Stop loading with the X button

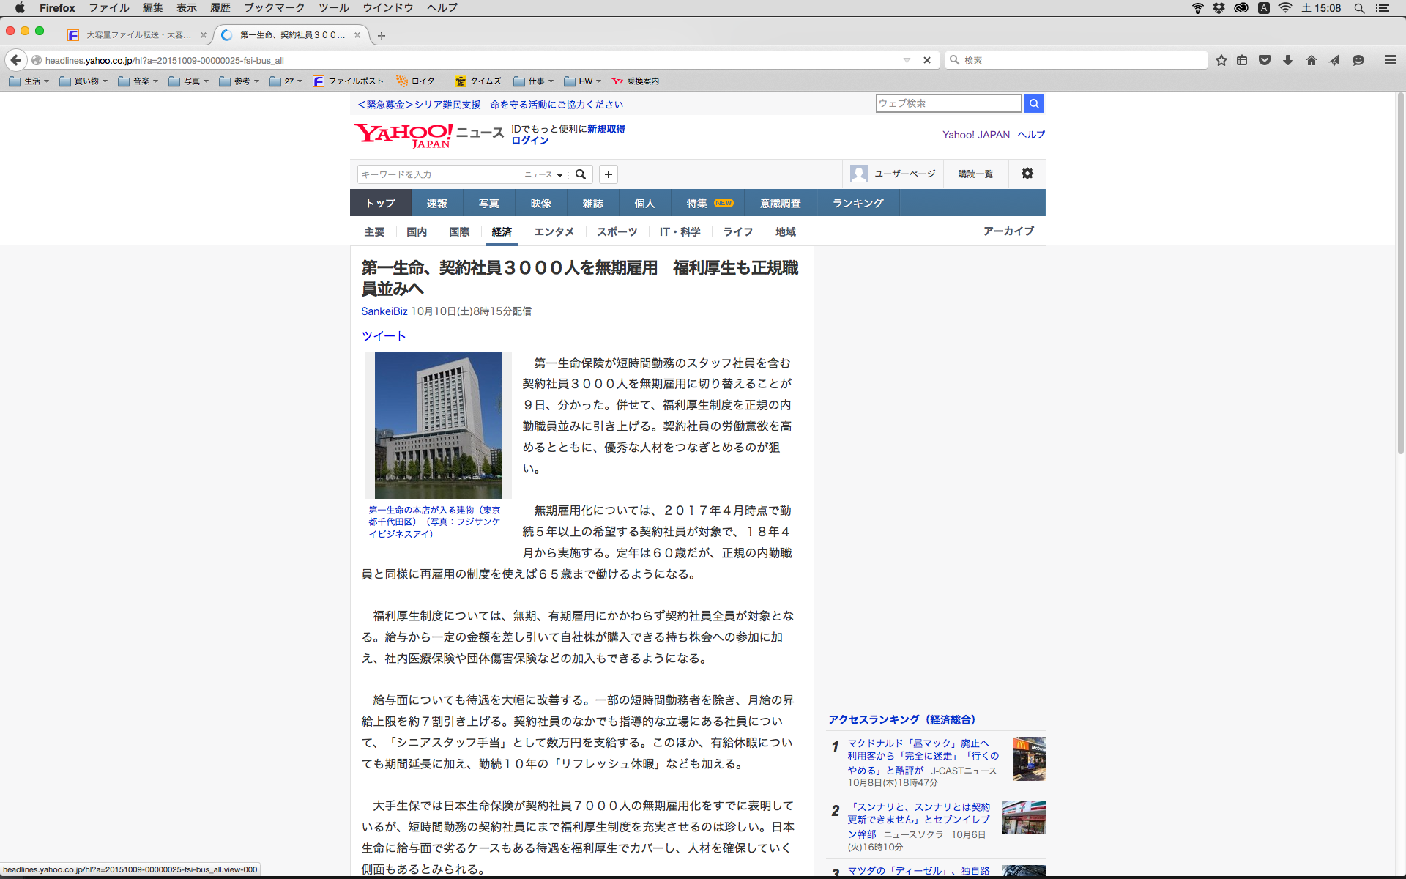[x=927, y=60]
